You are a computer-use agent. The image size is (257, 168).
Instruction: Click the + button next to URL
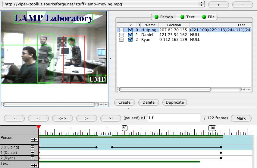click(218, 5)
